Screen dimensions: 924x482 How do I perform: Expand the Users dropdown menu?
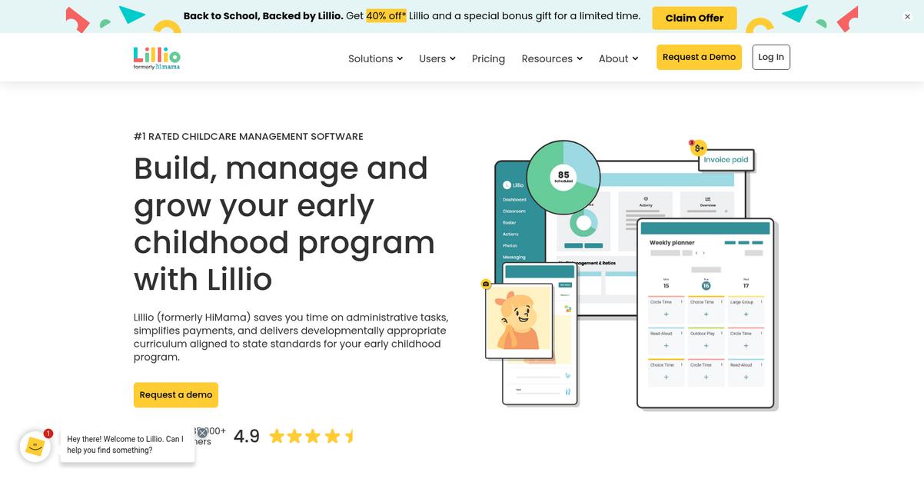[x=437, y=58]
